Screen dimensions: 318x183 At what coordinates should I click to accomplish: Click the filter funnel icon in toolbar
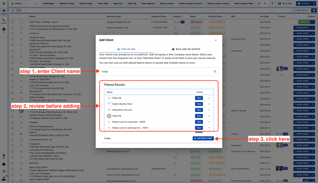(x=272, y=3)
